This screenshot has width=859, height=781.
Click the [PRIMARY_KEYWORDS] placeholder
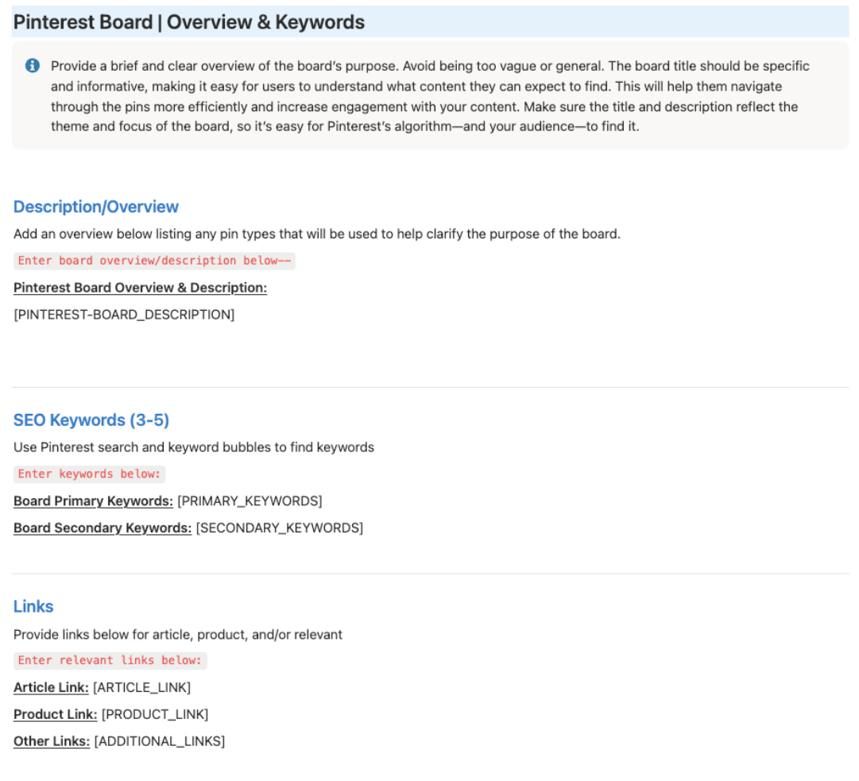[x=250, y=501]
